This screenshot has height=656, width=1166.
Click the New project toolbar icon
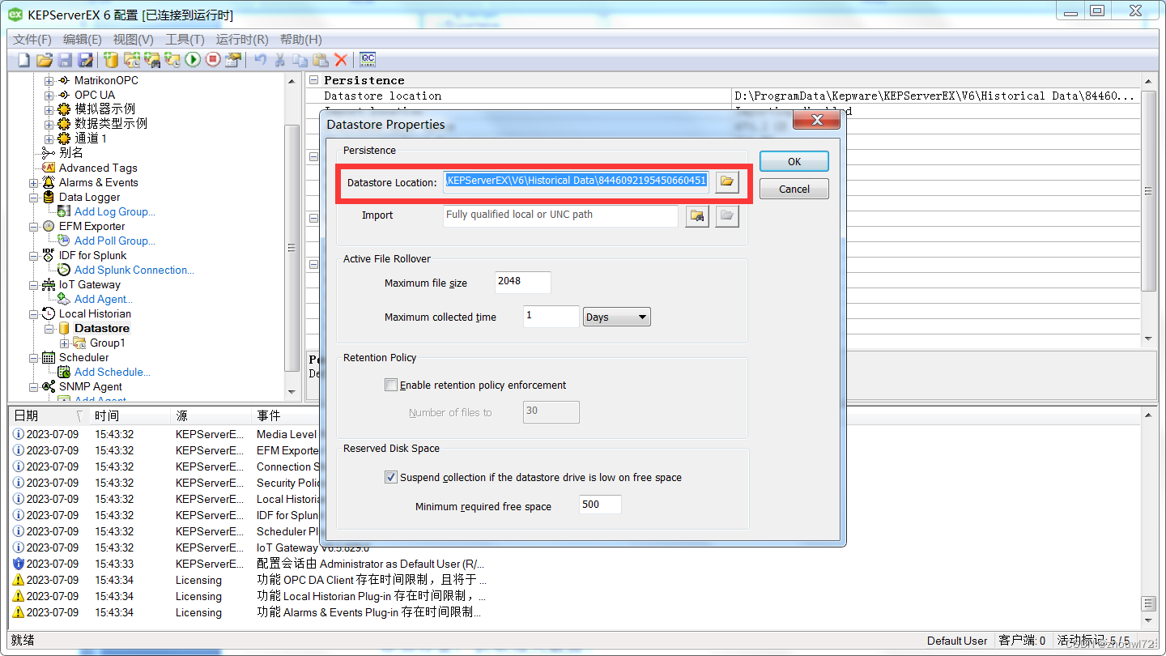click(x=23, y=59)
